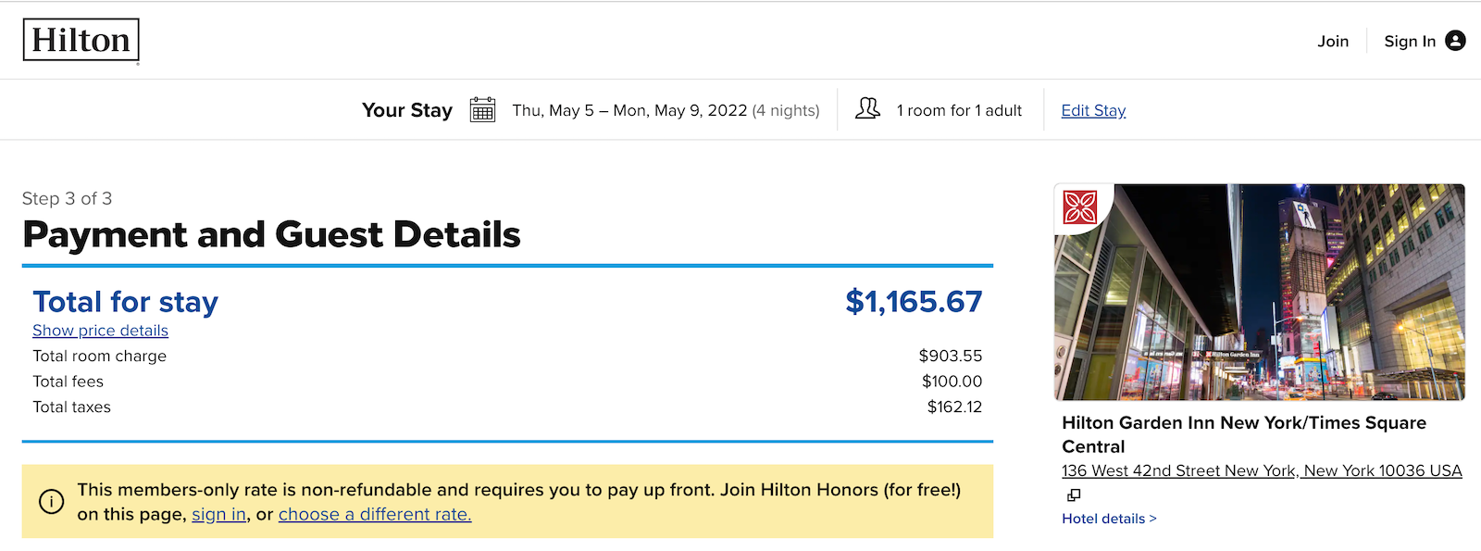Select choose a different rate
The image size is (1481, 551).
click(374, 514)
